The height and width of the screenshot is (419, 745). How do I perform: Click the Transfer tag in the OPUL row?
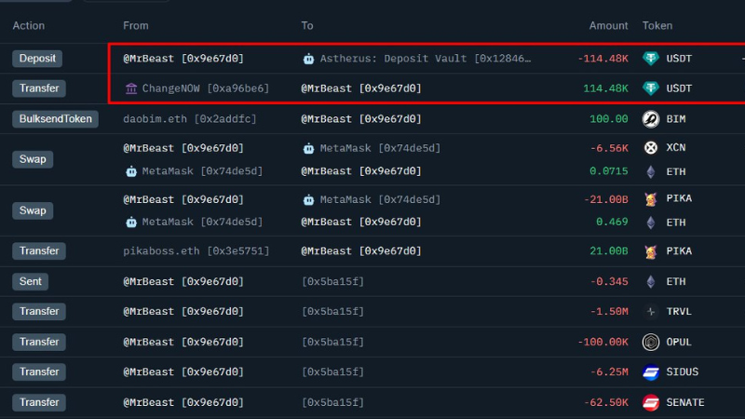[x=39, y=342]
